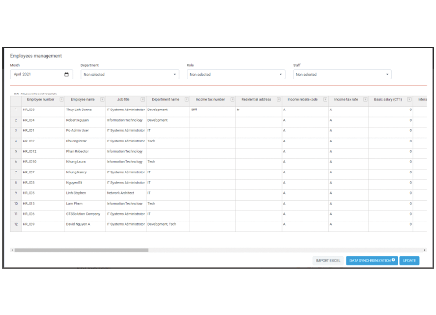Click the Data Synchronization help icon
Image resolution: width=436 pixels, height=315 pixels.
tap(393, 260)
